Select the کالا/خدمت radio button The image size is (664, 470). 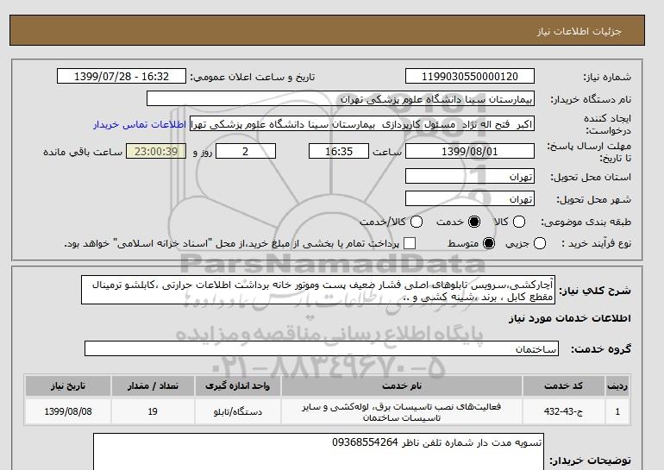417,222
